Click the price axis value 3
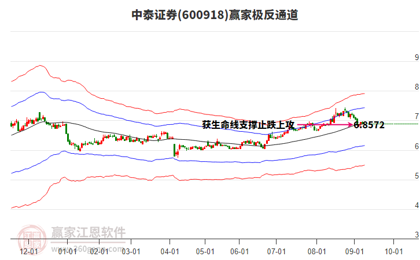420x260 pixels. pyautogui.click(x=417, y=235)
